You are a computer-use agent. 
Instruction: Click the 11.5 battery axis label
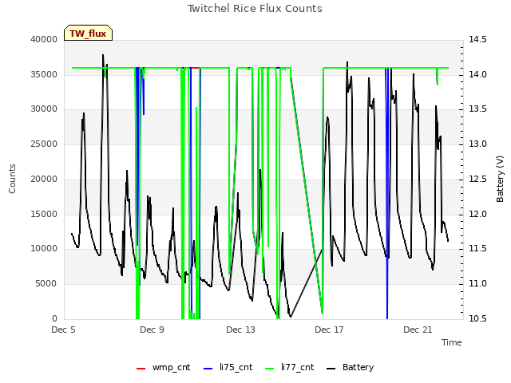(x=477, y=249)
